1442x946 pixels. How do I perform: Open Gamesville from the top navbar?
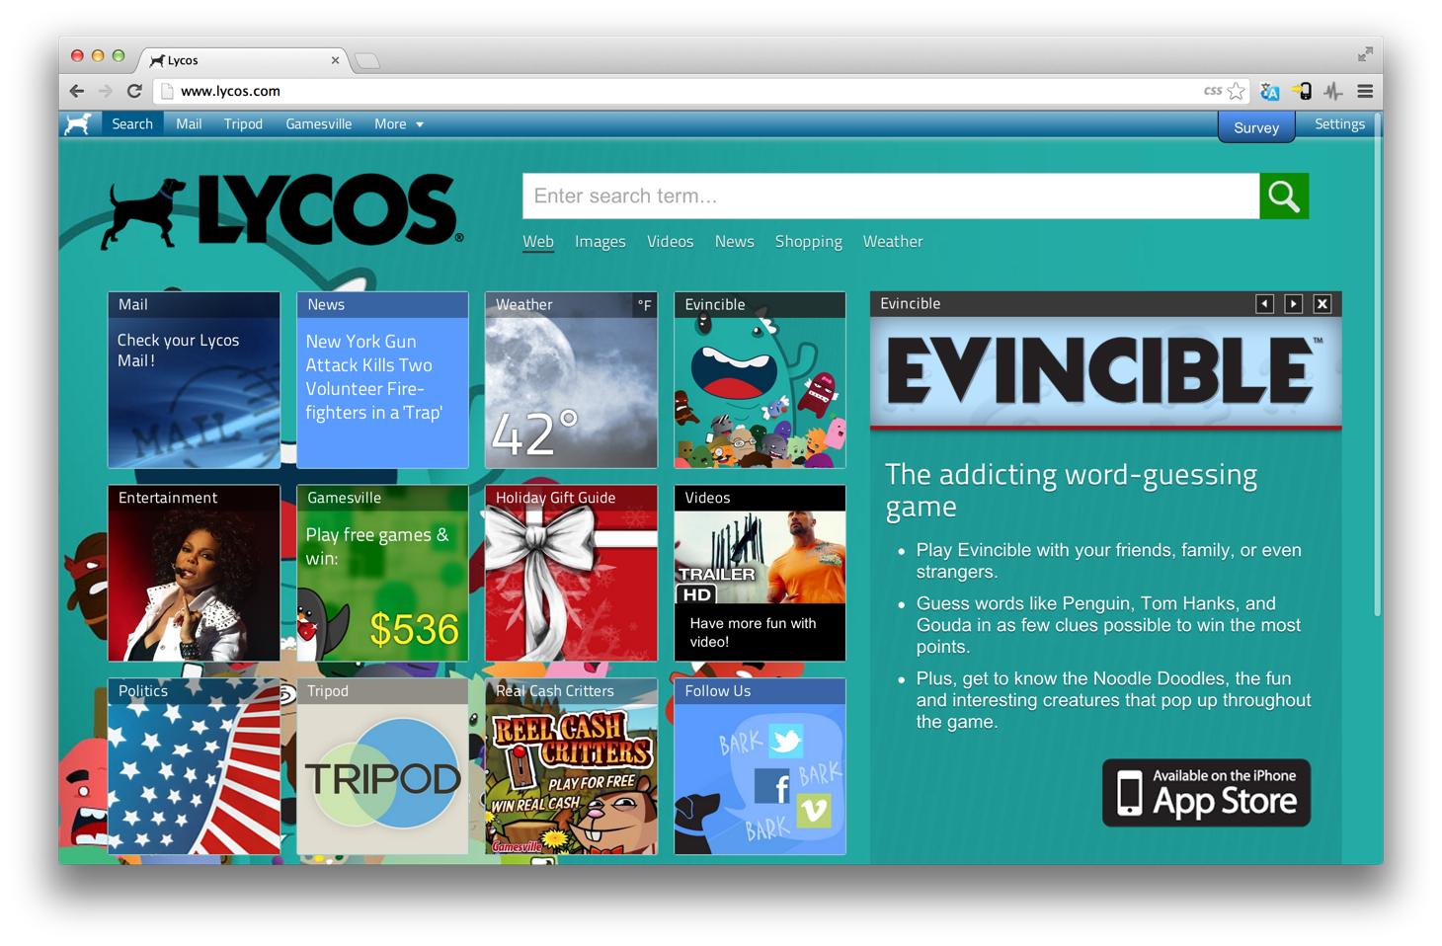pos(318,124)
